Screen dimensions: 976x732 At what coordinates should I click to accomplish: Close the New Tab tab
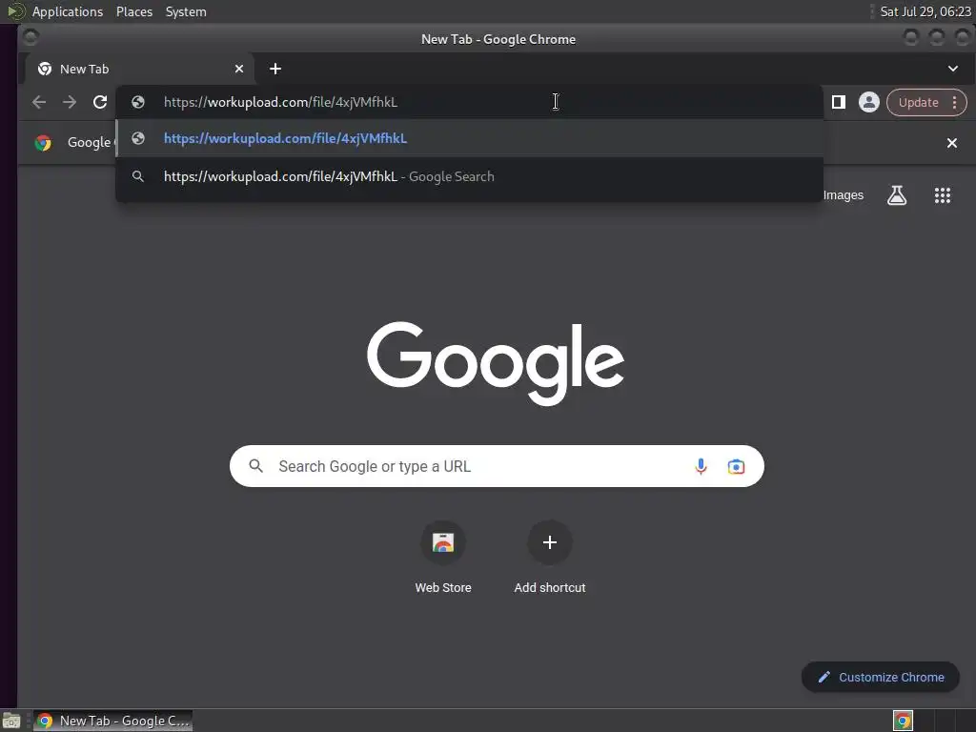(x=239, y=69)
